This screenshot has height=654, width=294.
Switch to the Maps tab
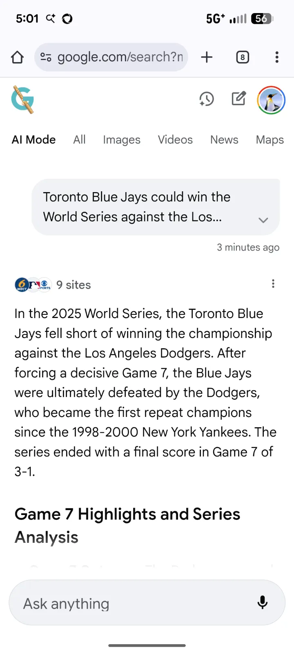pos(269,140)
